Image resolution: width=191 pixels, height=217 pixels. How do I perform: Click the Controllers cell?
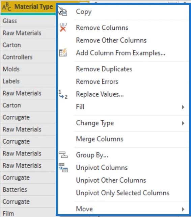(x=28, y=57)
